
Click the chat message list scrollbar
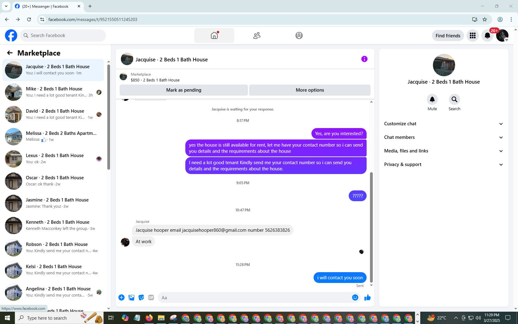[x=371, y=227]
